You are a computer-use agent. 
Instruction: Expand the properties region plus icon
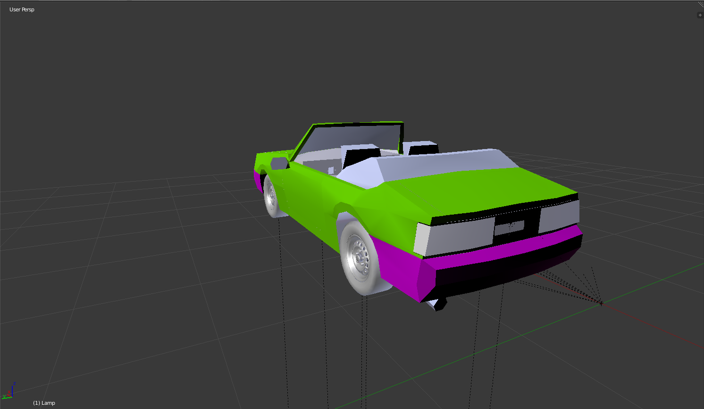[700, 15]
